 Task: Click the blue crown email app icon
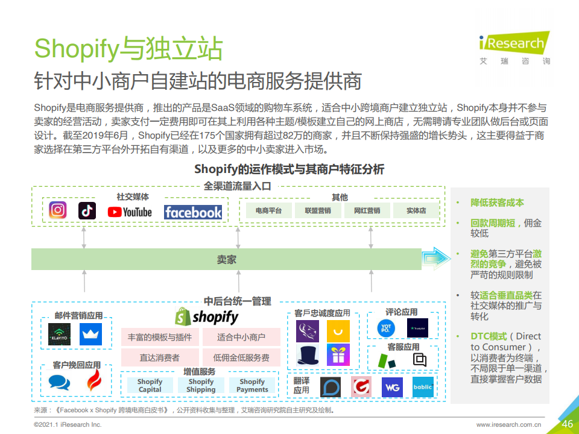point(90,335)
